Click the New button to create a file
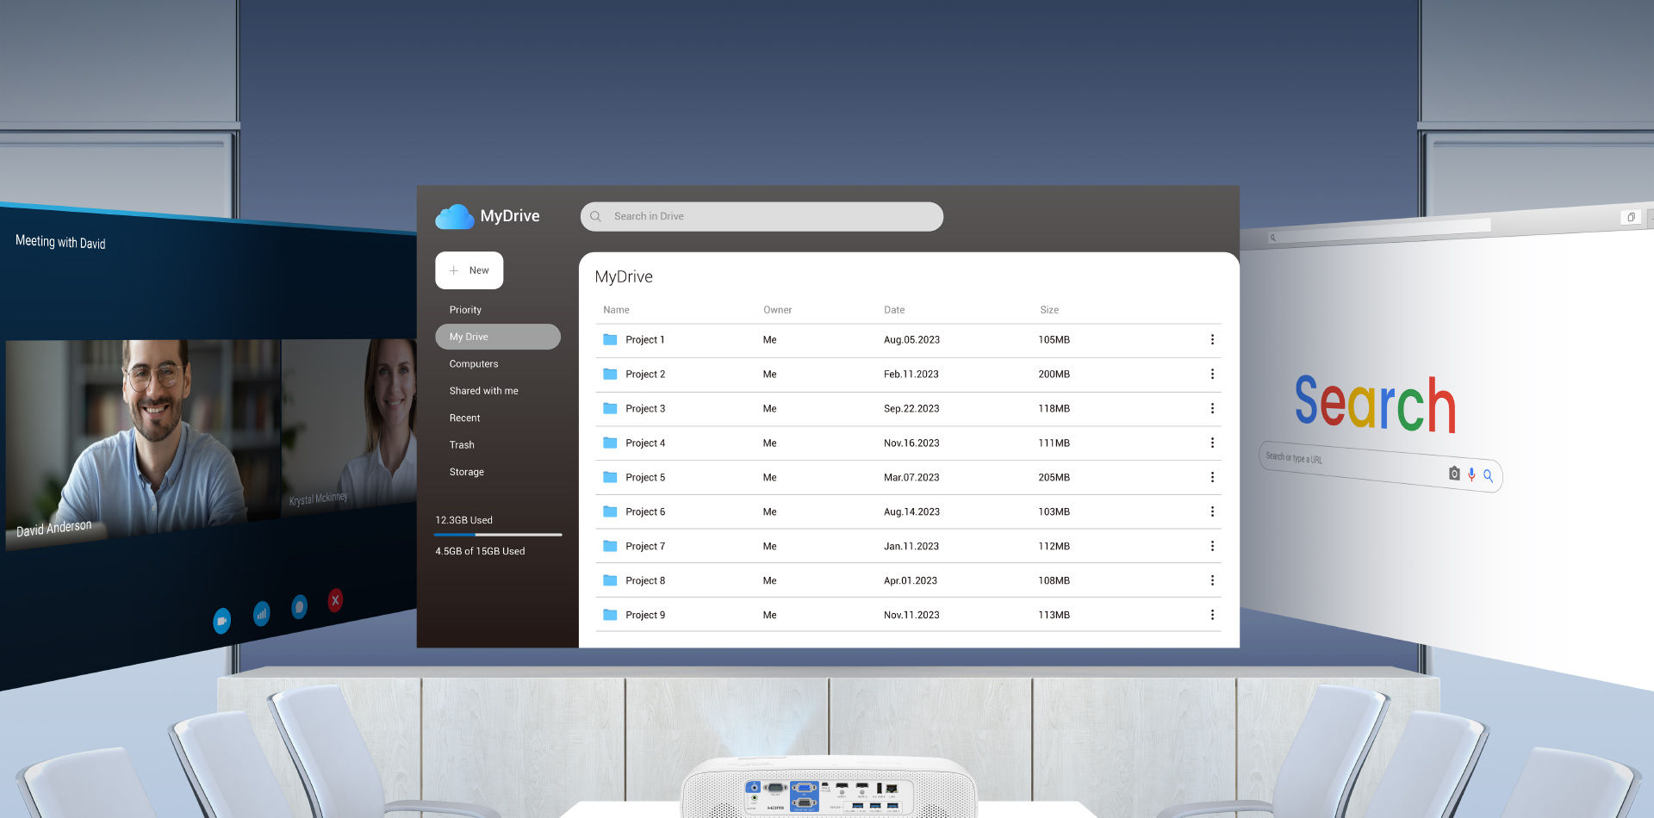Screen dimensions: 1654x818 [469, 270]
